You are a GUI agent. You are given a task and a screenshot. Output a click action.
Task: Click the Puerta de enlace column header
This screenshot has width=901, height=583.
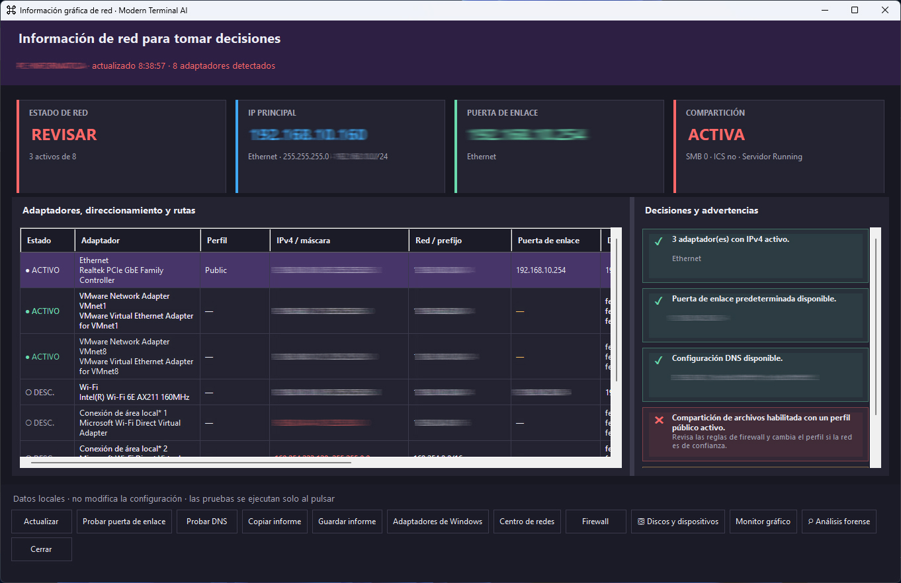click(556, 241)
